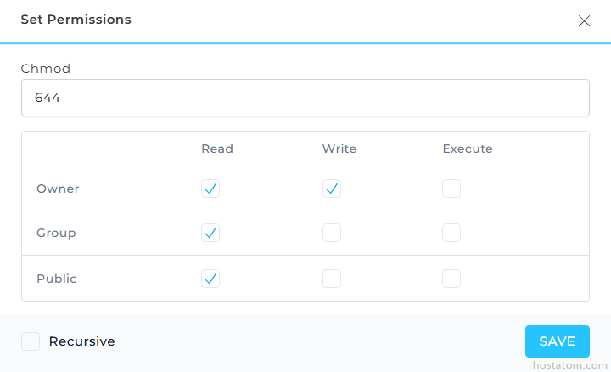Uncheck Public Read permission checkbox

point(210,279)
